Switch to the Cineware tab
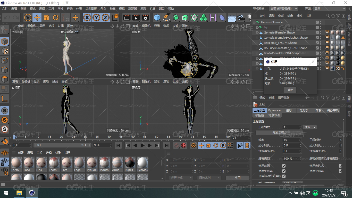 coord(274,110)
